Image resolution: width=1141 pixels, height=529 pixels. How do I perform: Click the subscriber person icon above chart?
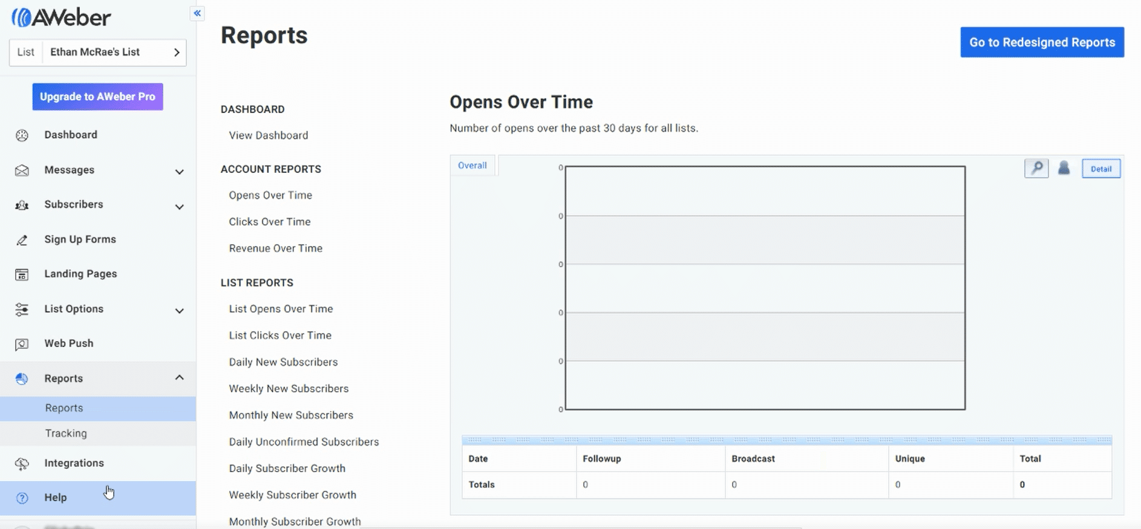pyautogui.click(x=1064, y=168)
